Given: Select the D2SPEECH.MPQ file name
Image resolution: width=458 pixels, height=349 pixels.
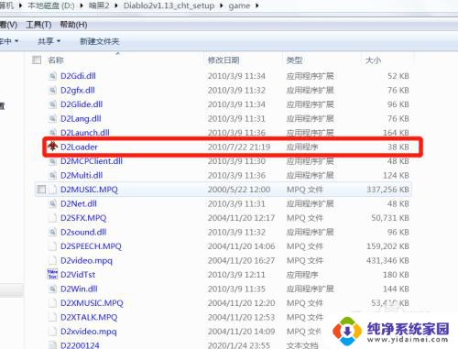Looking at the screenshot, I should [91, 246].
